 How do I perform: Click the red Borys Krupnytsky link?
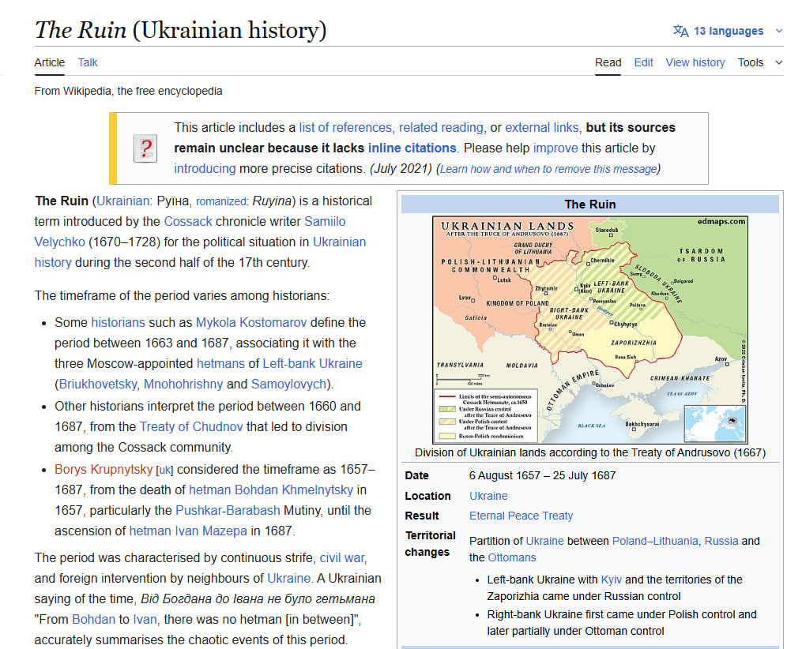pyautogui.click(x=104, y=470)
